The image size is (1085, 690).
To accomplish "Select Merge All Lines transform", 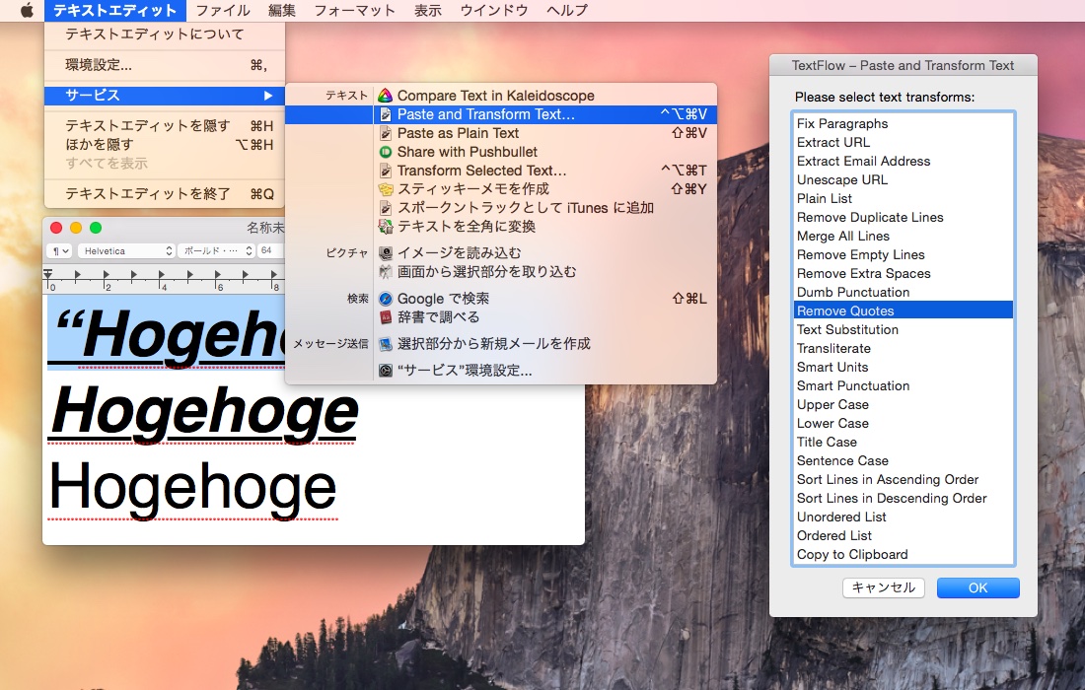I will coord(903,236).
